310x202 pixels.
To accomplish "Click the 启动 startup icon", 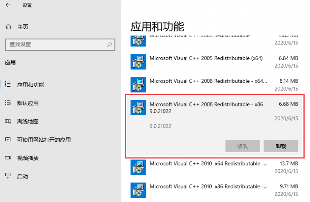I will click(8, 176).
